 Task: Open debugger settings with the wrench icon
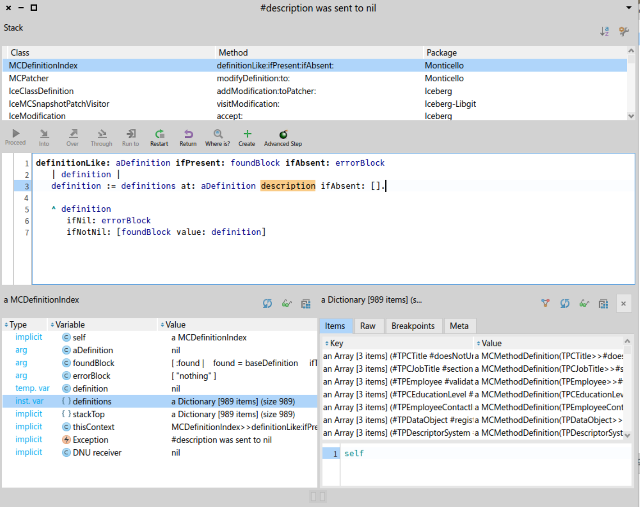624,31
